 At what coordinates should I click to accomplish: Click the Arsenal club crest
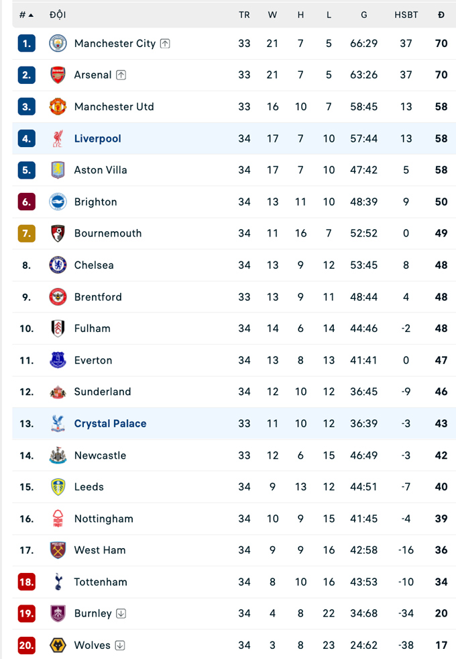click(x=58, y=75)
